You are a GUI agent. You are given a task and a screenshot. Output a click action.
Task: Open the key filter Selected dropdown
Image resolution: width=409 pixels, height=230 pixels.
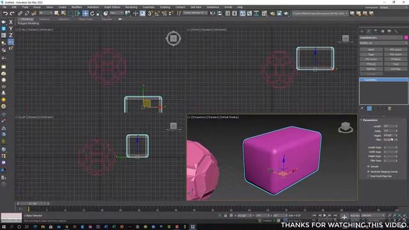373,216
